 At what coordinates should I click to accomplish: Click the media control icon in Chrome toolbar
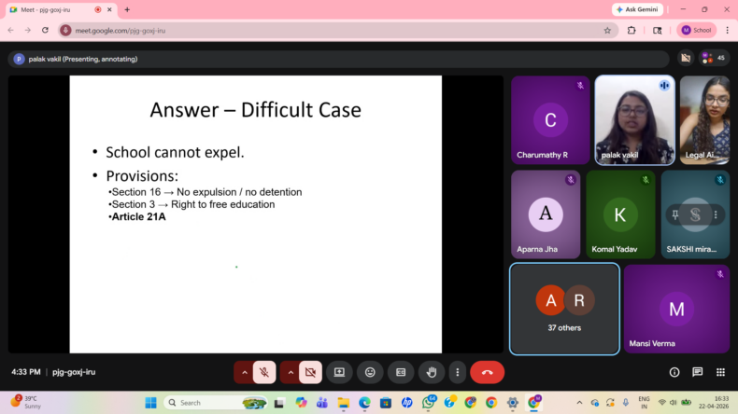(657, 30)
